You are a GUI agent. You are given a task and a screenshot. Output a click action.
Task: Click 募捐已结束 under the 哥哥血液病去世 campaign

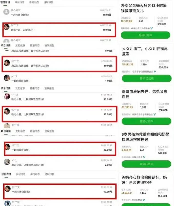tap(147, 121)
